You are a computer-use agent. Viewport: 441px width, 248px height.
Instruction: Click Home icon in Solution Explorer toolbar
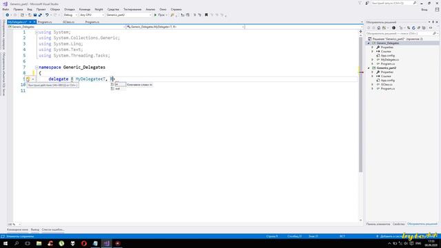tap(378, 28)
